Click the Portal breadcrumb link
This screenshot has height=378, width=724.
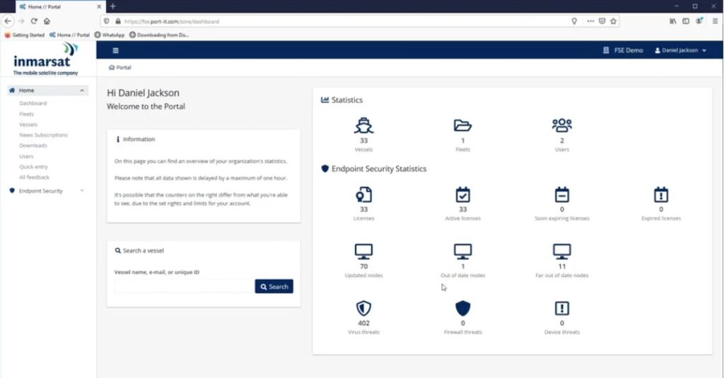click(120, 68)
